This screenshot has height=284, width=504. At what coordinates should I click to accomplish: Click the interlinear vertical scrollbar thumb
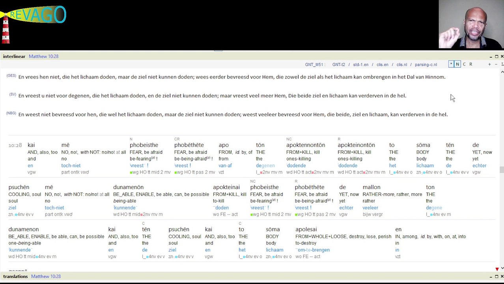502,170
